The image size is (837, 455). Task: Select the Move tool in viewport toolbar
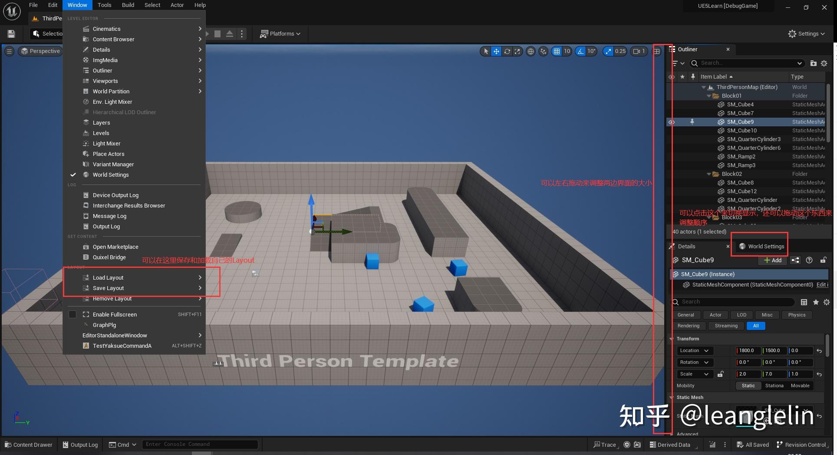pyautogui.click(x=496, y=51)
